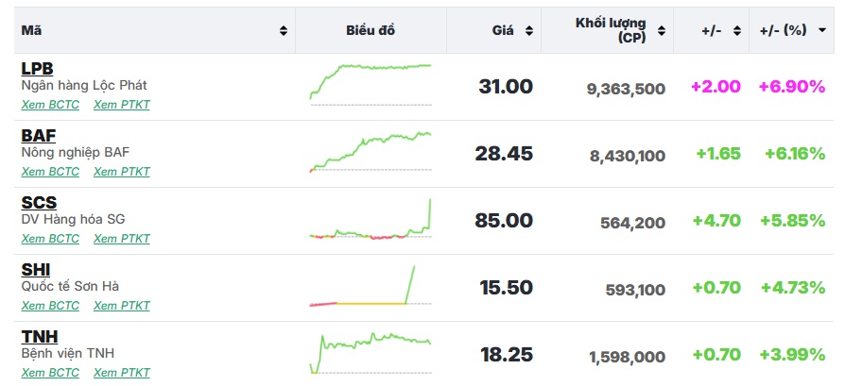Viewport: 845px width, 386px height.
Task: View Xem BCTC for SHI
Action: 50,306
